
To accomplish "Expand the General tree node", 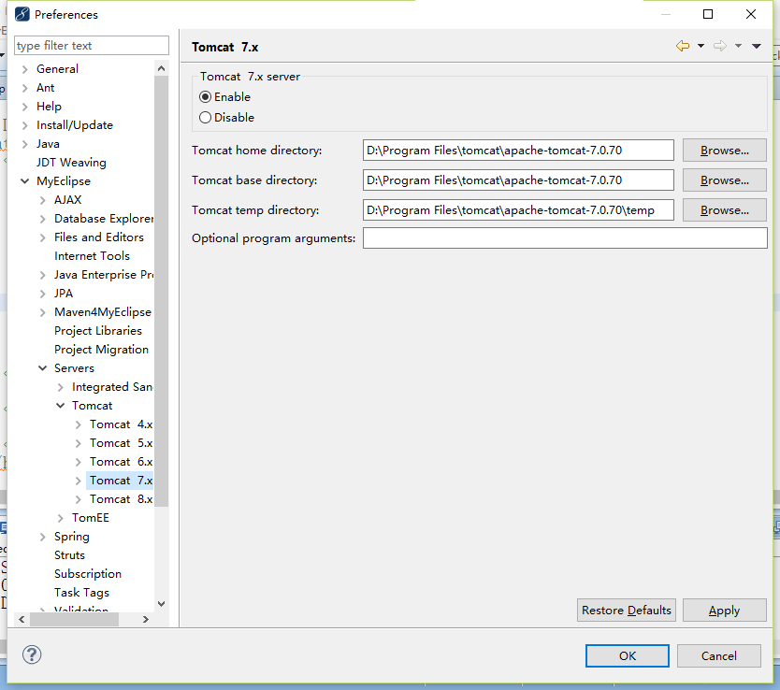I will click(25, 69).
